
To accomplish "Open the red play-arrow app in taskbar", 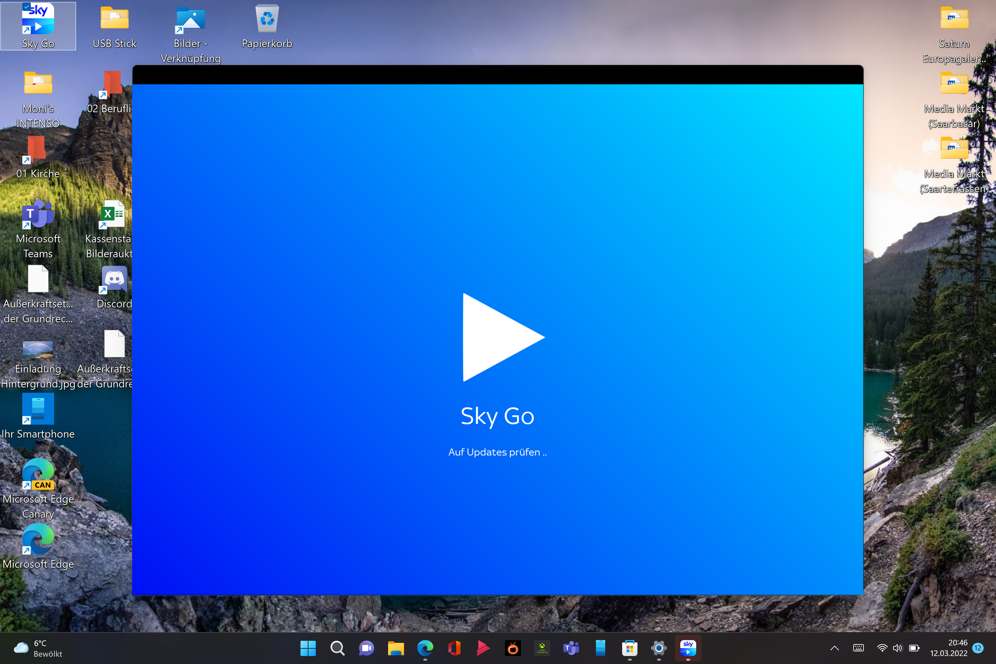I will (x=483, y=648).
